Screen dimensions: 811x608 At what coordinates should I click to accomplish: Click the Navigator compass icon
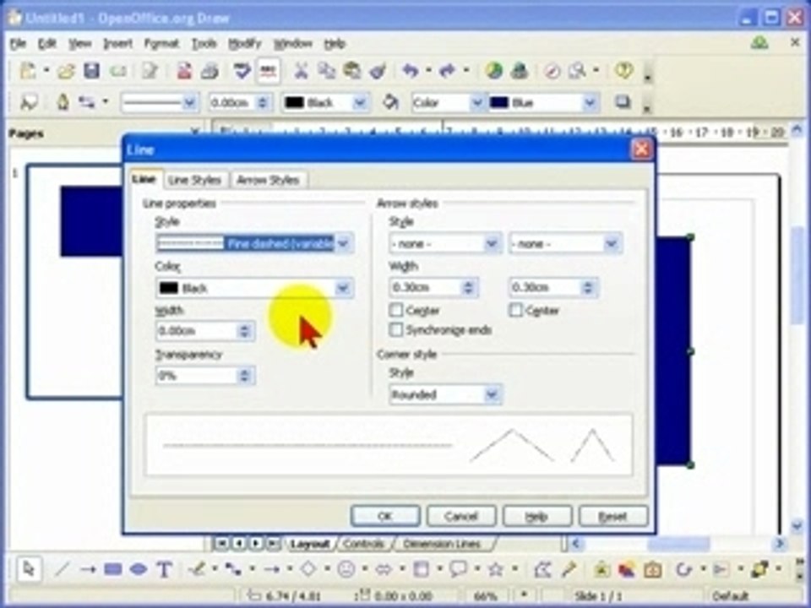[552, 70]
